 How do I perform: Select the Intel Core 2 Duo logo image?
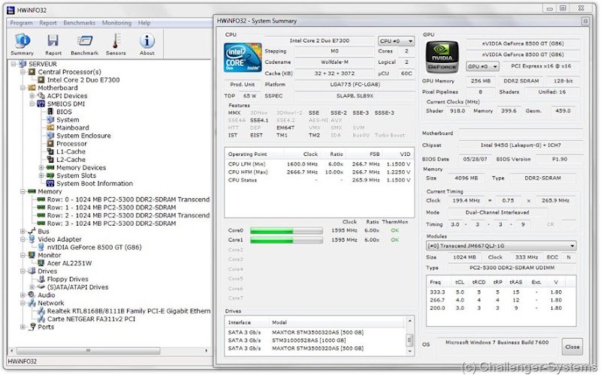click(243, 58)
